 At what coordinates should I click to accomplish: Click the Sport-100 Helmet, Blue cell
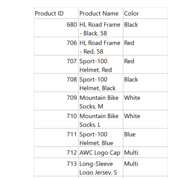tap(101, 138)
